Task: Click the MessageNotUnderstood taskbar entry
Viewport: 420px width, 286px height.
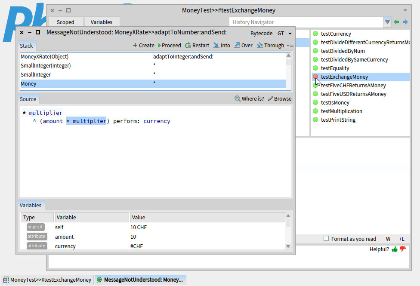Action: pyautogui.click(x=140, y=280)
